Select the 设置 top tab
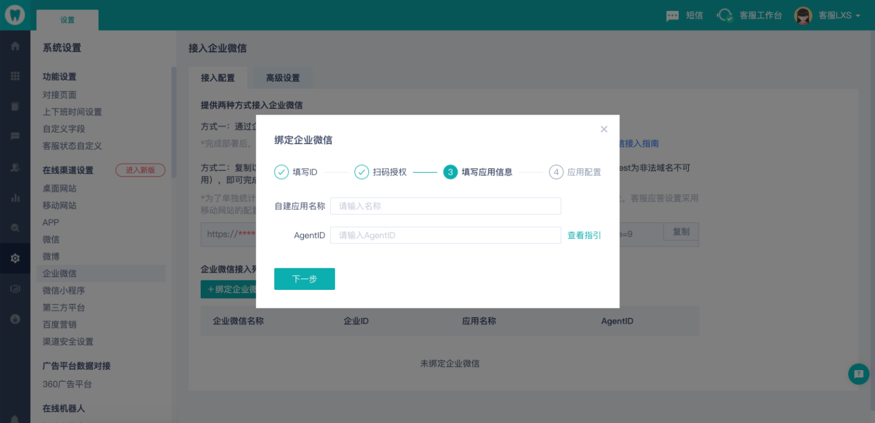Screen dimensions: 875x423 68,20
